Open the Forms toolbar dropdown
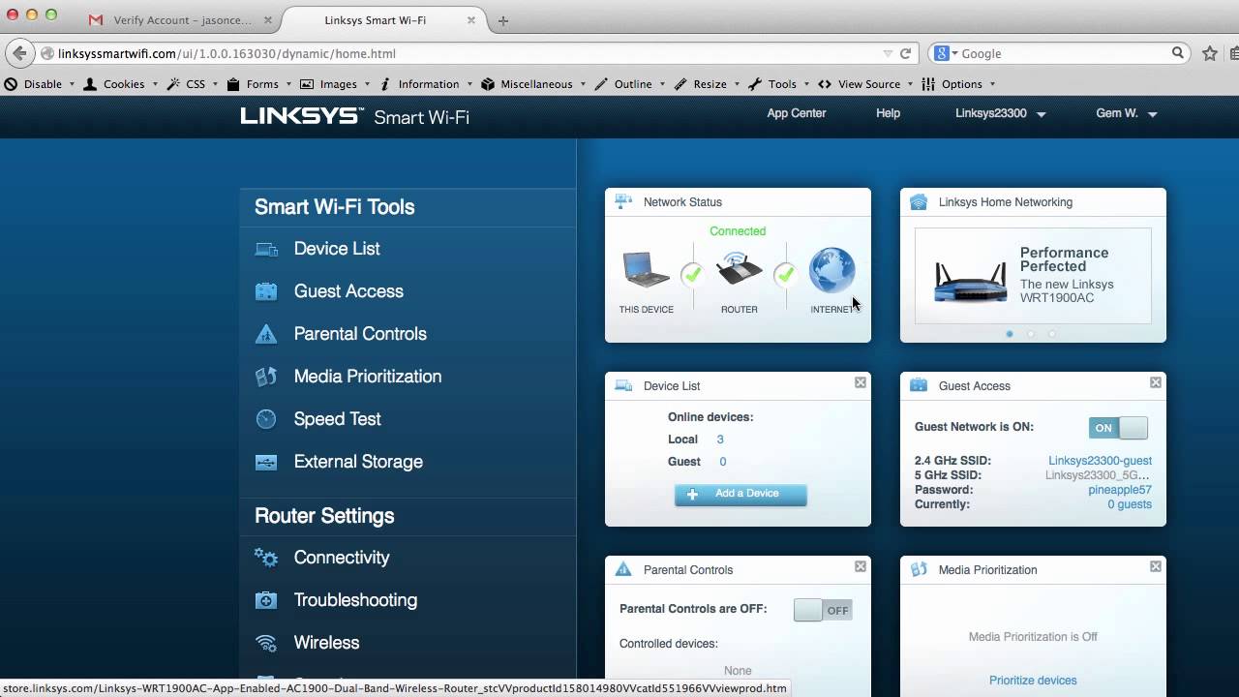 [259, 84]
